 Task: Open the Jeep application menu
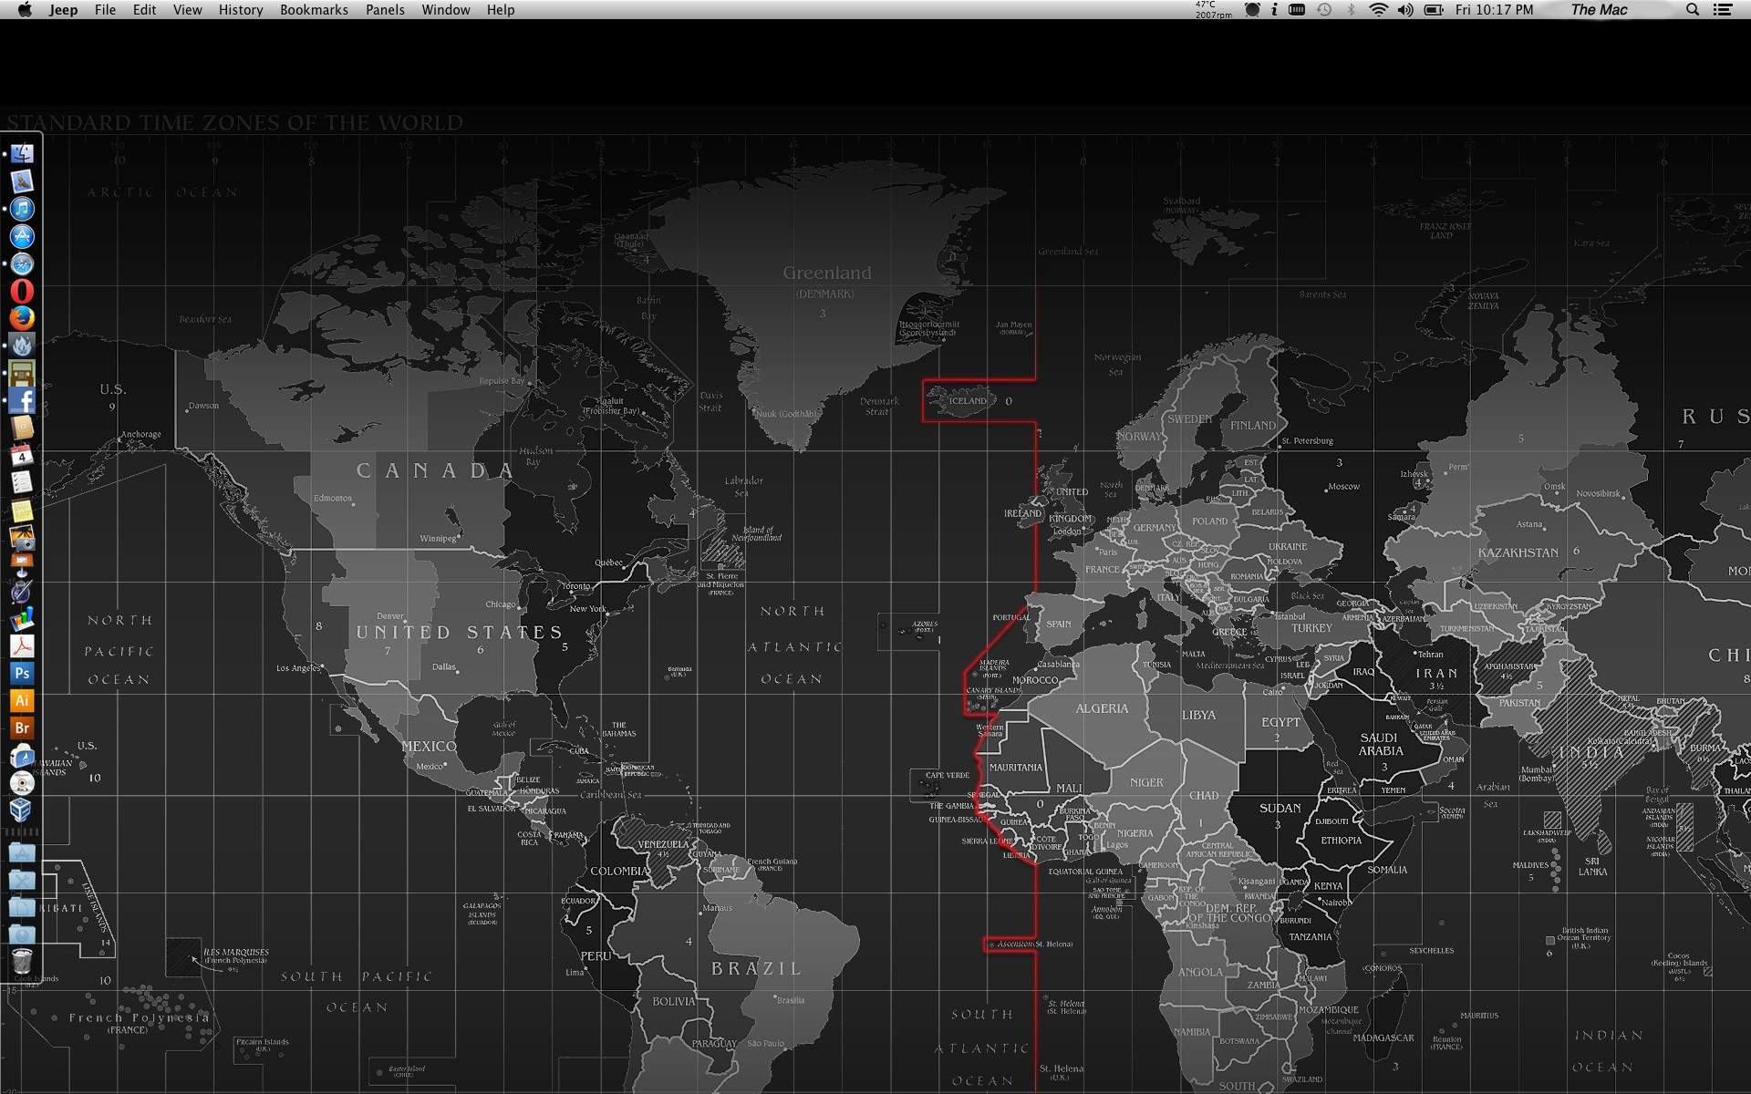click(63, 9)
